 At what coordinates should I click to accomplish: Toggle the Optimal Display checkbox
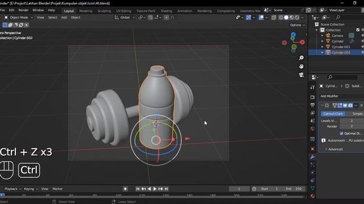(x=341, y=134)
